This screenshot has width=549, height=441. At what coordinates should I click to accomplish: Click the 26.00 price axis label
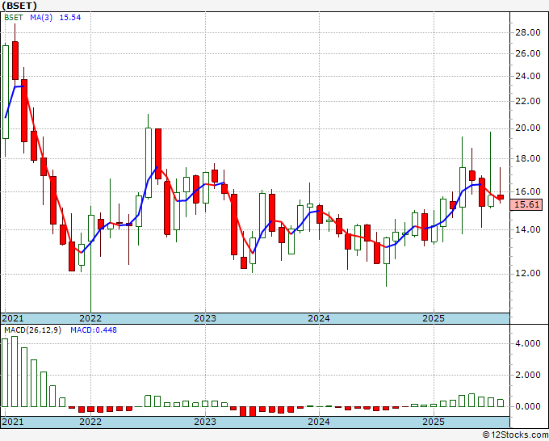(528, 53)
